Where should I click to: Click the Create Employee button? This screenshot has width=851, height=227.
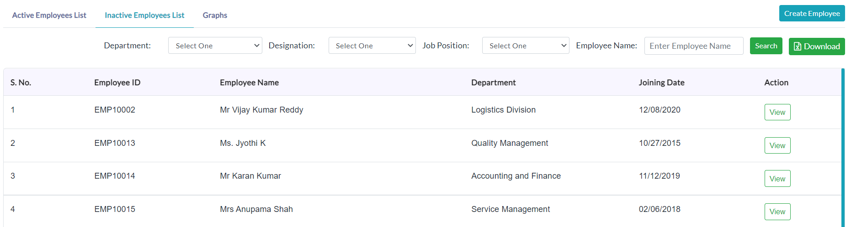coord(812,13)
